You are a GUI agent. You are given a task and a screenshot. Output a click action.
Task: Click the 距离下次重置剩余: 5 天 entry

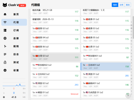(x=106, y=12)
